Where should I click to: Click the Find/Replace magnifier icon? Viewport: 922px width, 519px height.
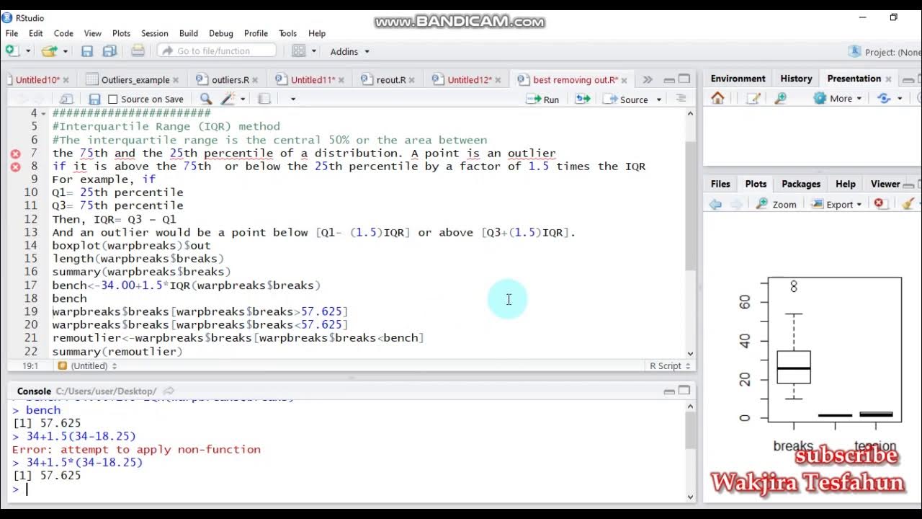point(206,99)
